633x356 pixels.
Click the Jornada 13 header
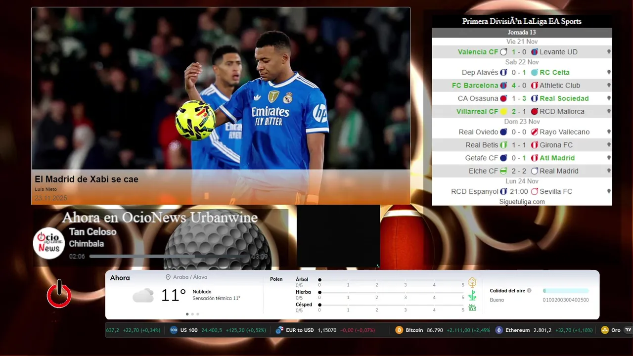tap(522, 32)
